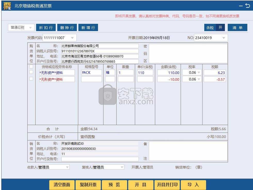Click the 开具并打印 issue-and-print button

[167, 185]
